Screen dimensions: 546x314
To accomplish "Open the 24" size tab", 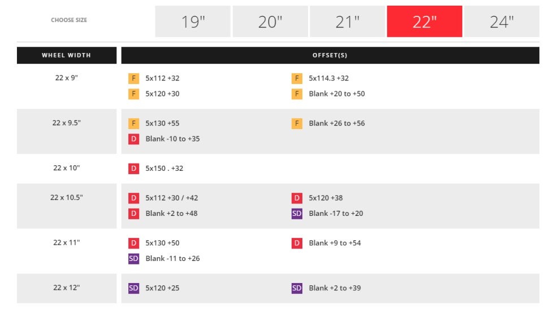I will [502, 21].
